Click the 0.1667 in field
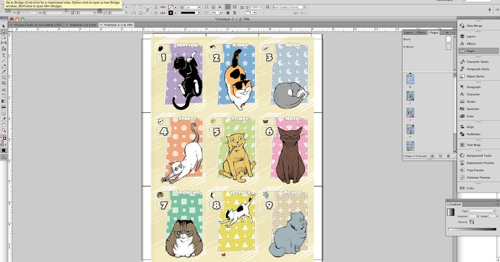 pyautogui.click(x=255, y=7)
